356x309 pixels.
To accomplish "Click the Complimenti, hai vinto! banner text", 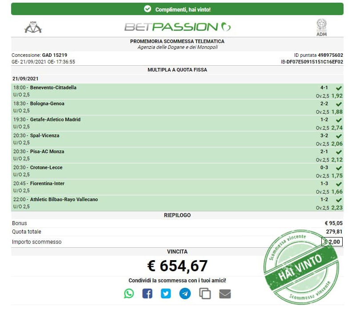I will click(183, 9).
